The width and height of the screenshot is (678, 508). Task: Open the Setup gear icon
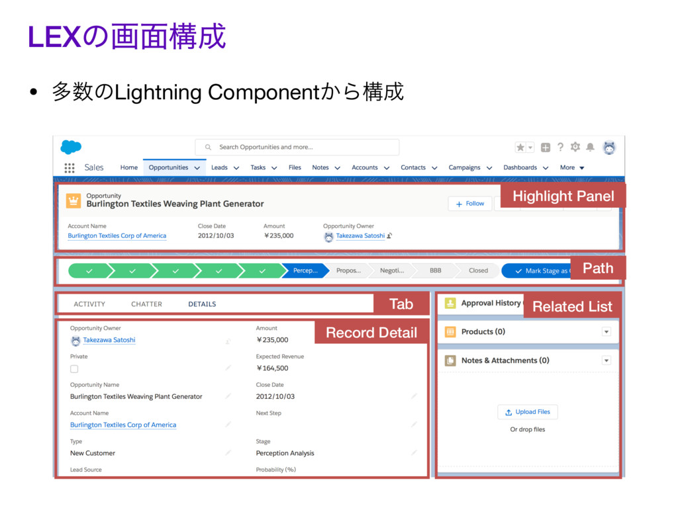(x=575, y=147)
